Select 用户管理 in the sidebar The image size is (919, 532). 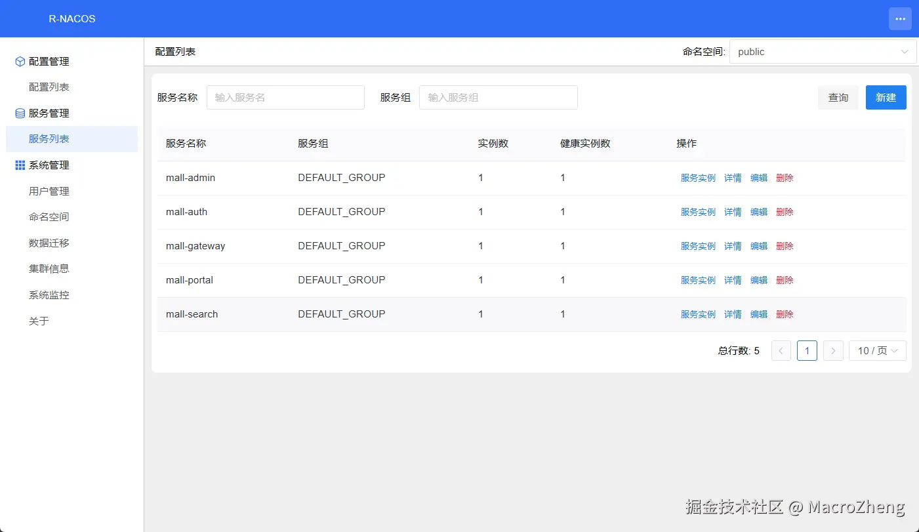pyautogui.click(x=49, y=192)
